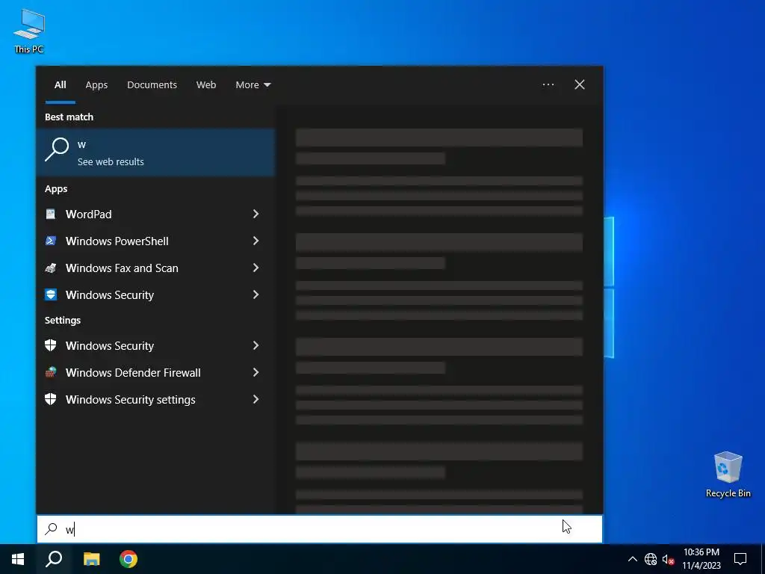765x574 pixels.
Task: Click the blue Windows Security app icon
Action: coord(51,294)
